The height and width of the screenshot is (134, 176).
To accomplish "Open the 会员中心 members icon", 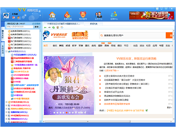I will [98, 15].
